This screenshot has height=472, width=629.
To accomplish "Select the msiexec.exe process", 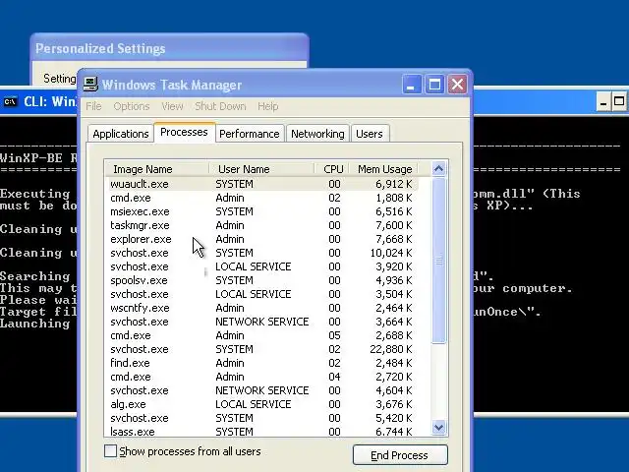I will (263, 211).
